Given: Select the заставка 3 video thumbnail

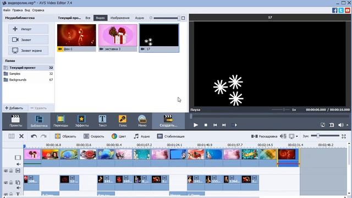Looking at the screenshot, I should click(118, 38).
